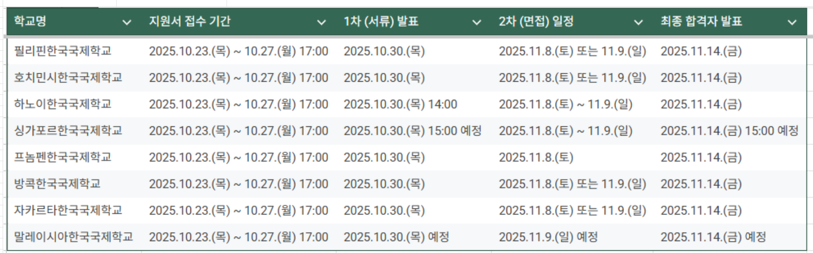This screenshot has width=813, height=253.
Task: Expand the 1차 (서류) 발표 filter dropdown
Action: point(476,22)
